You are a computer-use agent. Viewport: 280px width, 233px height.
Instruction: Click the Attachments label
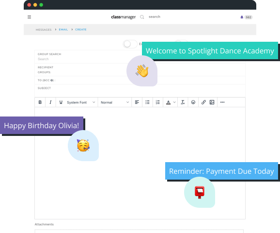point(44,224)
